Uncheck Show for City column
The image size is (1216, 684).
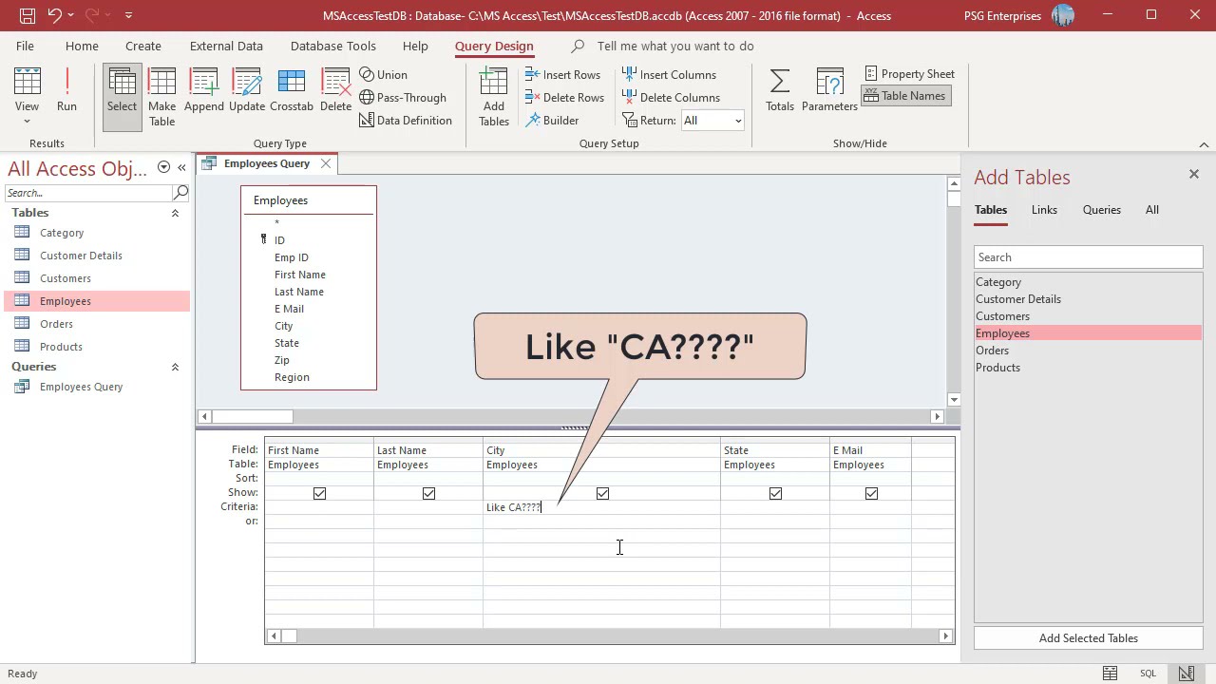coord(602,493)
